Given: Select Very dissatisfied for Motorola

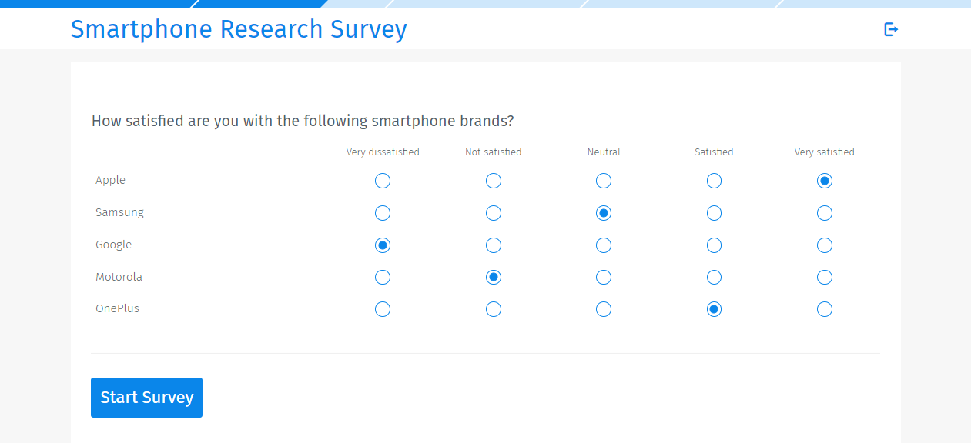Looking at the screenshot, I should click(x=383, y=277).
